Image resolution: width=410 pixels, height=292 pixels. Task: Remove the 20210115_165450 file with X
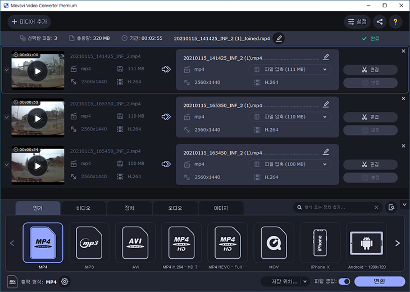[403, 146]
